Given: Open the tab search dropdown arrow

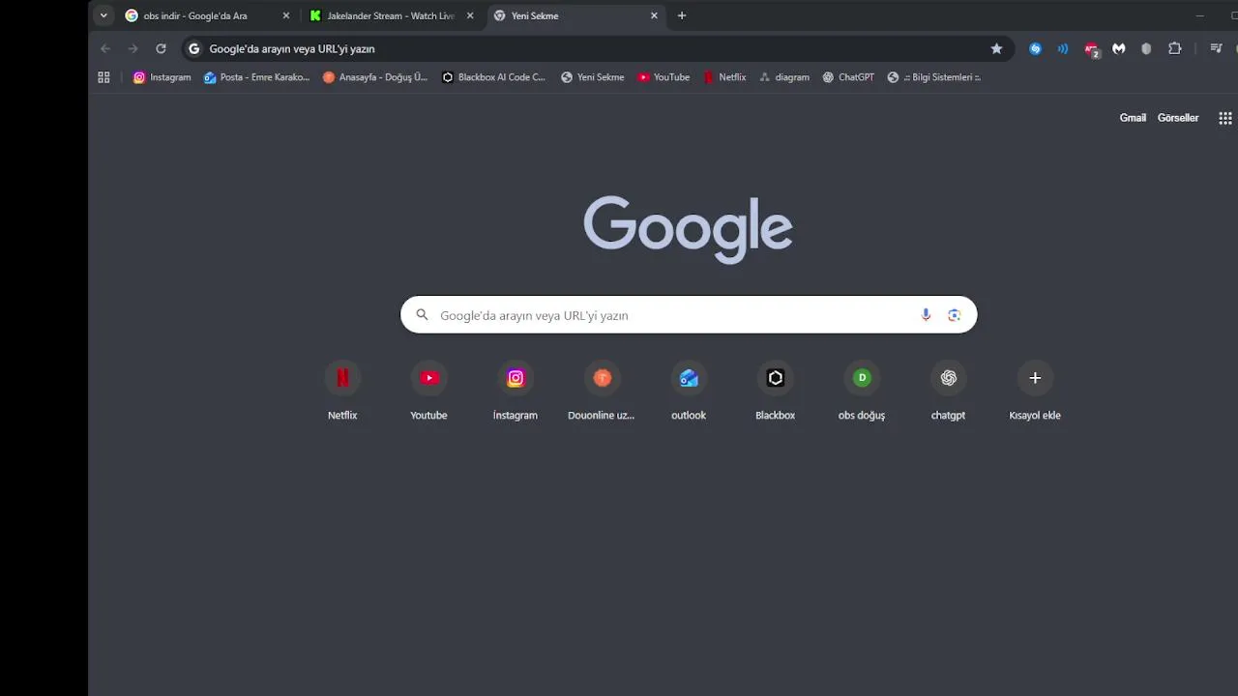Looking at the screenshot, I should [103, 15].
